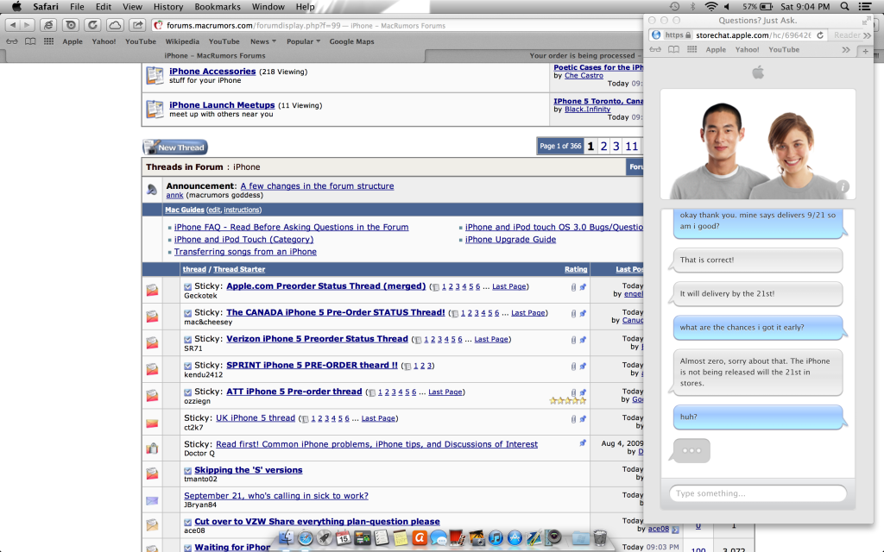Tick the Verizon iPhone 5 Preorder checkbox

[187, 340]
